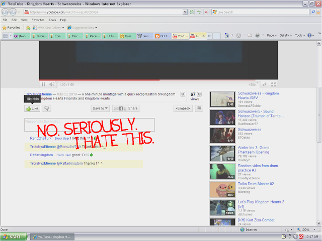Open the 480p quality selector

253,84
